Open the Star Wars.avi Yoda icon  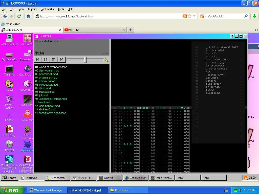(x=27, y=132)
